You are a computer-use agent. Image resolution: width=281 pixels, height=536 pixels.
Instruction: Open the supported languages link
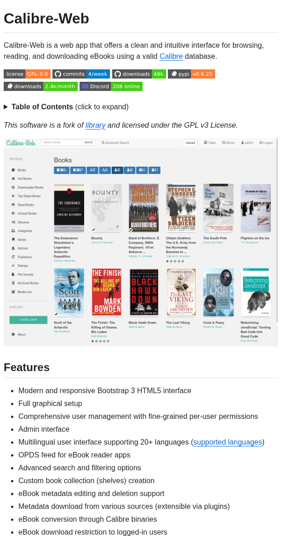(x=228, y=442)
